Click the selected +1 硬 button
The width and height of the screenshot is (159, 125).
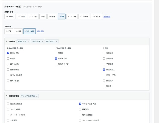point(62,16)
